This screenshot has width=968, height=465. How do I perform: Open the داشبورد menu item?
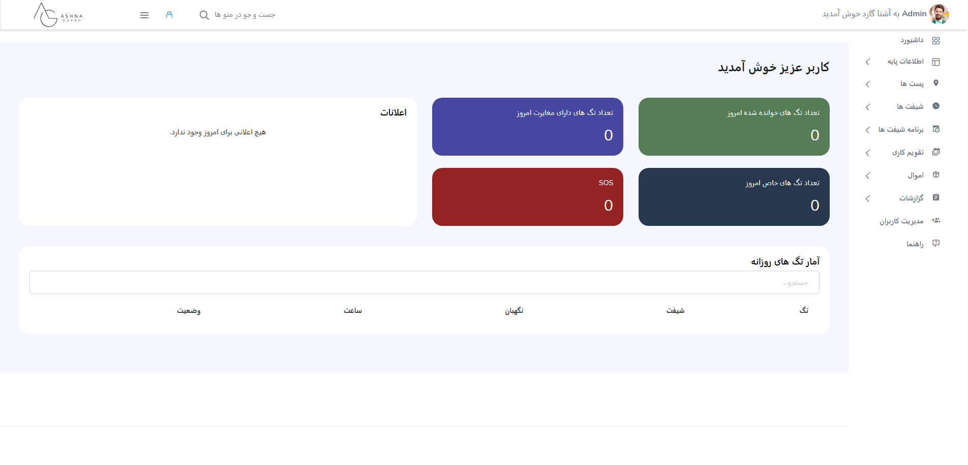(x=912, y=40)
